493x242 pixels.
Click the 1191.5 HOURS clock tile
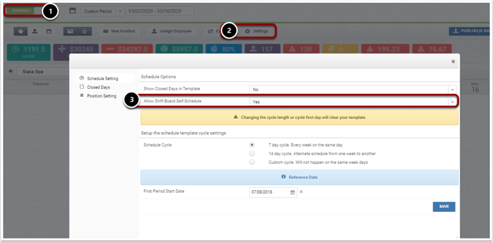tap(29, 52)
